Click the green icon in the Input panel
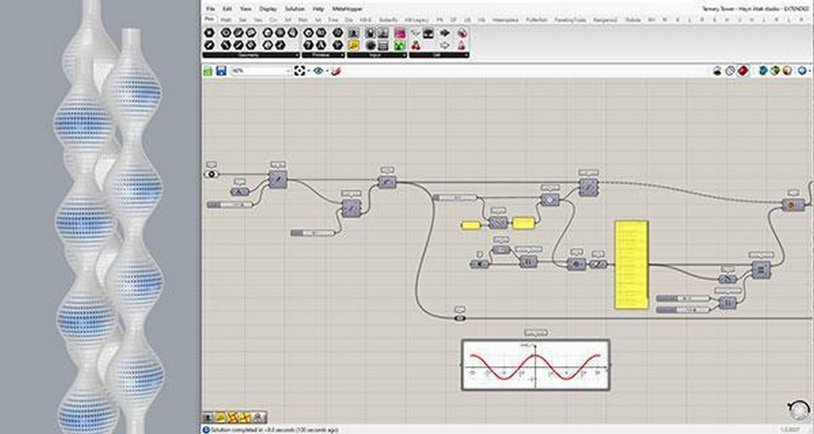The height and width of the screenshot is (434, 814). (x=400, y=45)
